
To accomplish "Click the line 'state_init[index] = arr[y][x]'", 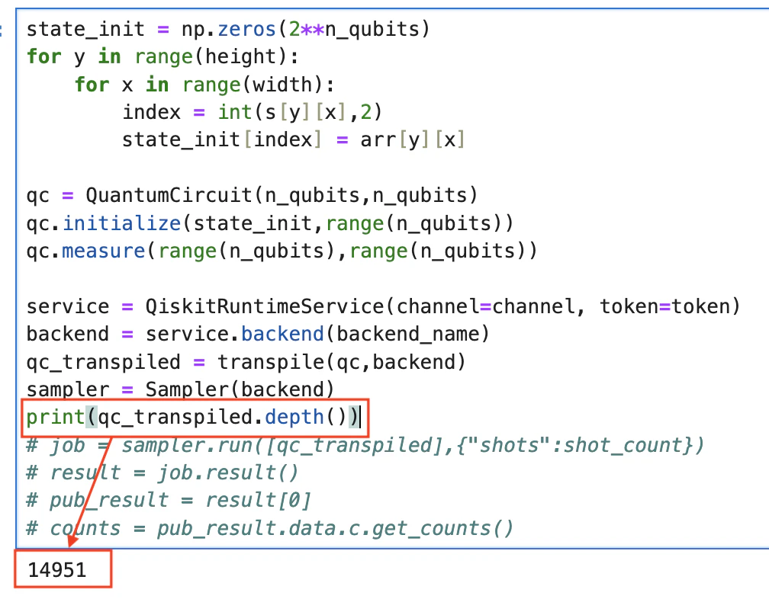I will [293, 140].
